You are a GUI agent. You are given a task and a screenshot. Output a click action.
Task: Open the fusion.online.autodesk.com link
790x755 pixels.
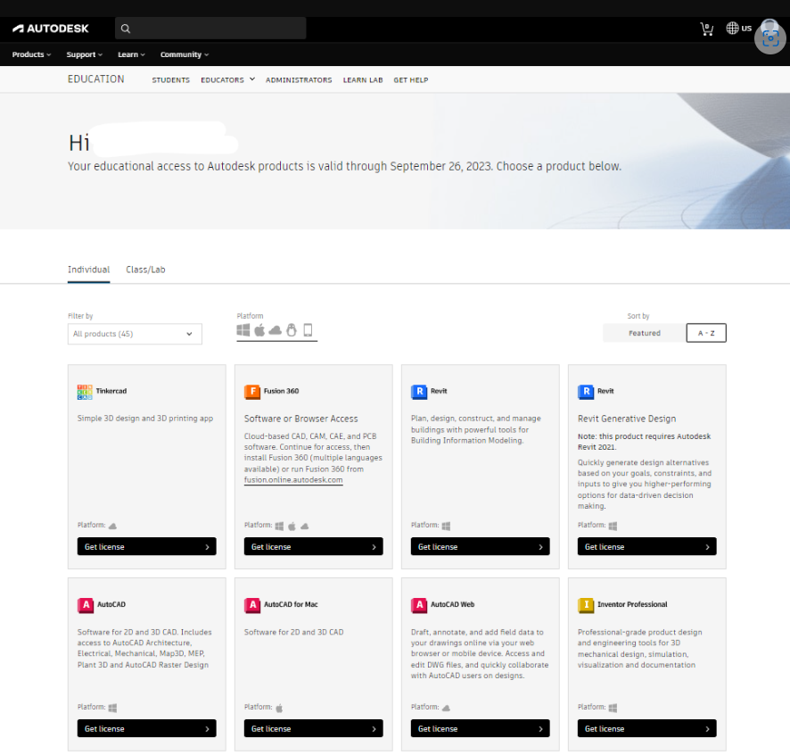tap(293, 480)
